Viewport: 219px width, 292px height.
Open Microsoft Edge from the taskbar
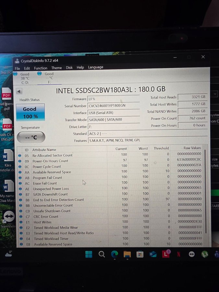pos(114,254)
